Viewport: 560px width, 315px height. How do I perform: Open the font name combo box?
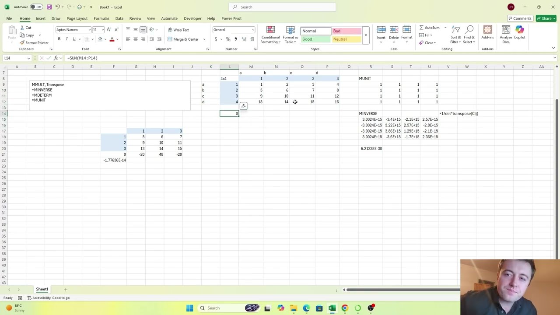(73, 30)
